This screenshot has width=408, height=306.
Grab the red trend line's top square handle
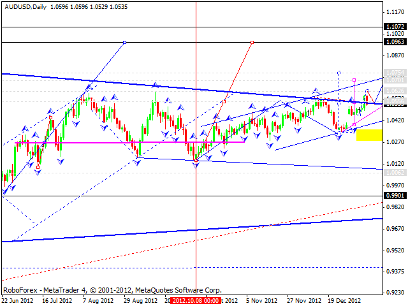pyautogui.click(x=252, y=42)
